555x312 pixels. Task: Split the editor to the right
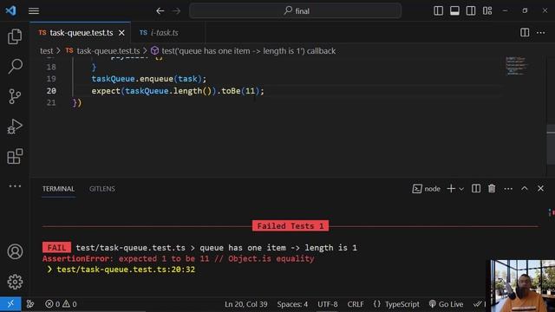click(525, 33)
